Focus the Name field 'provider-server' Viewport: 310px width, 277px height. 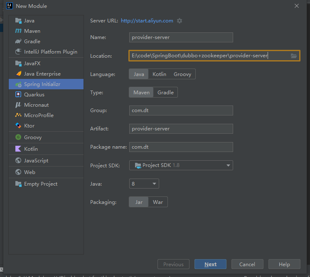[x=181, y=37]
